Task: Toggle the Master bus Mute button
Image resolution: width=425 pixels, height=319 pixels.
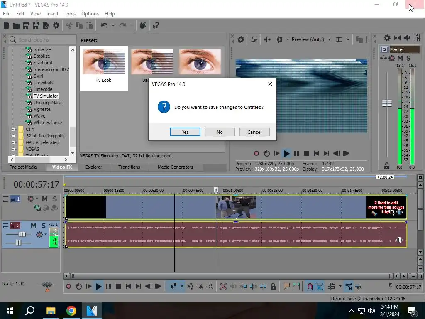Action: (x=400, y=58)
